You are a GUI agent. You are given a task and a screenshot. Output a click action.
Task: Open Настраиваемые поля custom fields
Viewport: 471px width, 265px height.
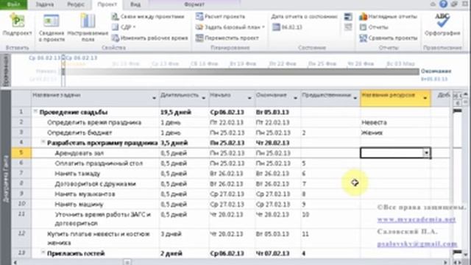coord(88,28)
